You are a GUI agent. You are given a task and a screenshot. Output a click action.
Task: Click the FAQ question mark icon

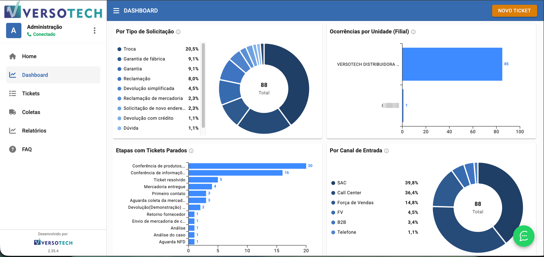[x=13, y=149]
